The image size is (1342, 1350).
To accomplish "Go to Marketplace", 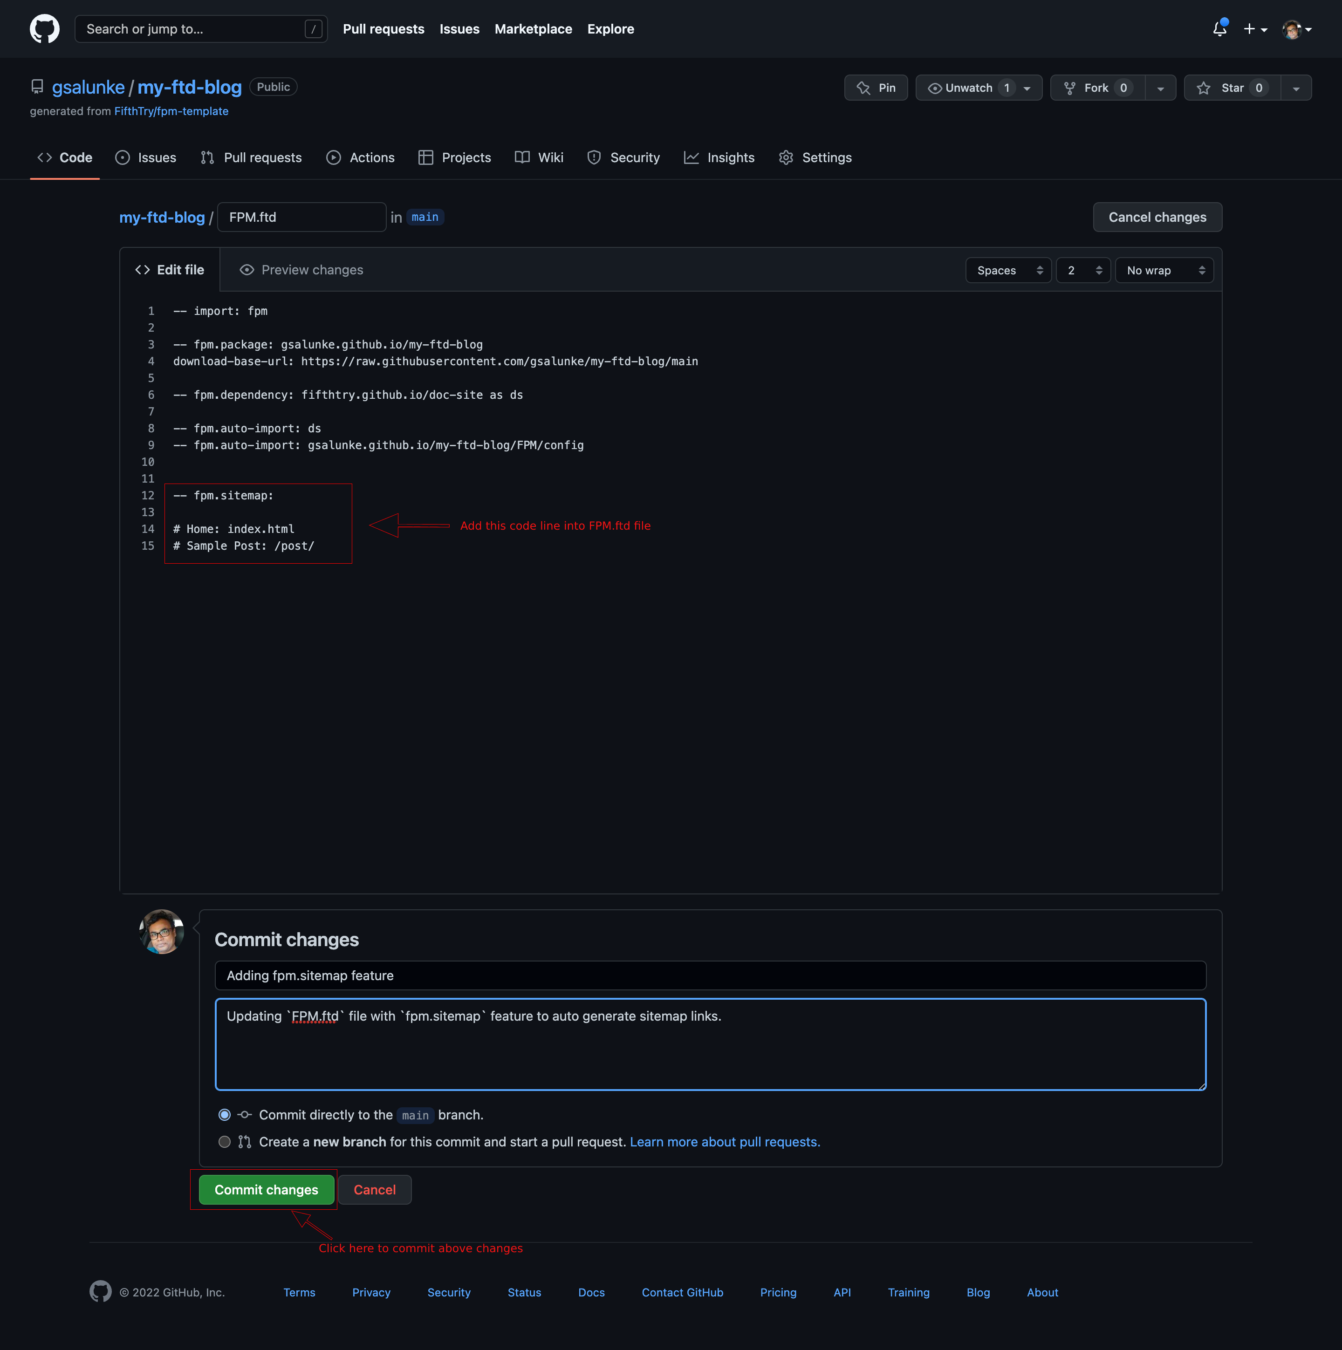I will (533, 29).
